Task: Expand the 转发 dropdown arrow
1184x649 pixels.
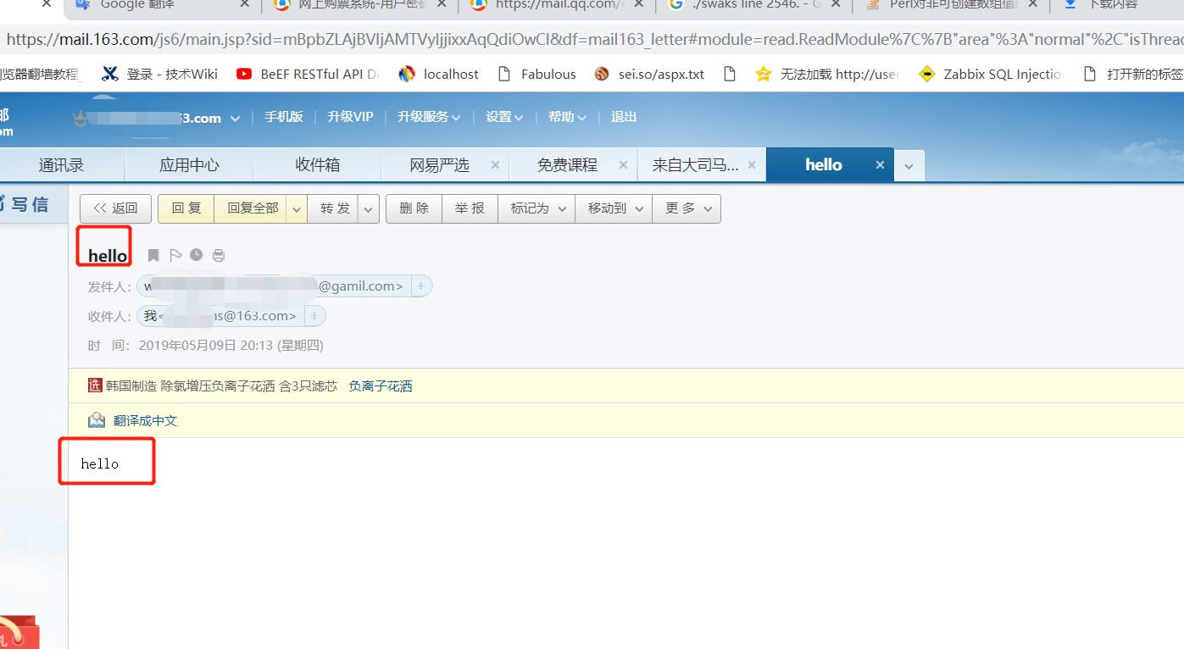Action: click(x=369, y=208)
